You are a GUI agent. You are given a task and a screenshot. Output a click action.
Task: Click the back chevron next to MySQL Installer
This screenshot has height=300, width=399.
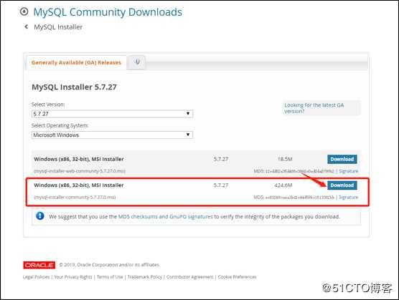point(26,26)
